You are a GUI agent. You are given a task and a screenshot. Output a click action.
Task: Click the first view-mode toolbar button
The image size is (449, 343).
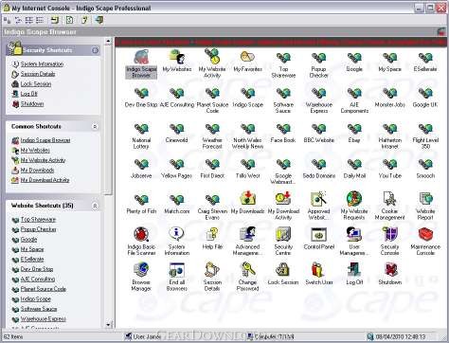(x=8, y=21)
